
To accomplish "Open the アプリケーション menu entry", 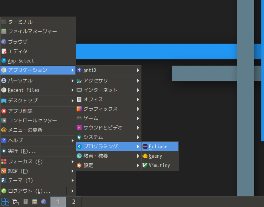I will (x=38, y=70).
